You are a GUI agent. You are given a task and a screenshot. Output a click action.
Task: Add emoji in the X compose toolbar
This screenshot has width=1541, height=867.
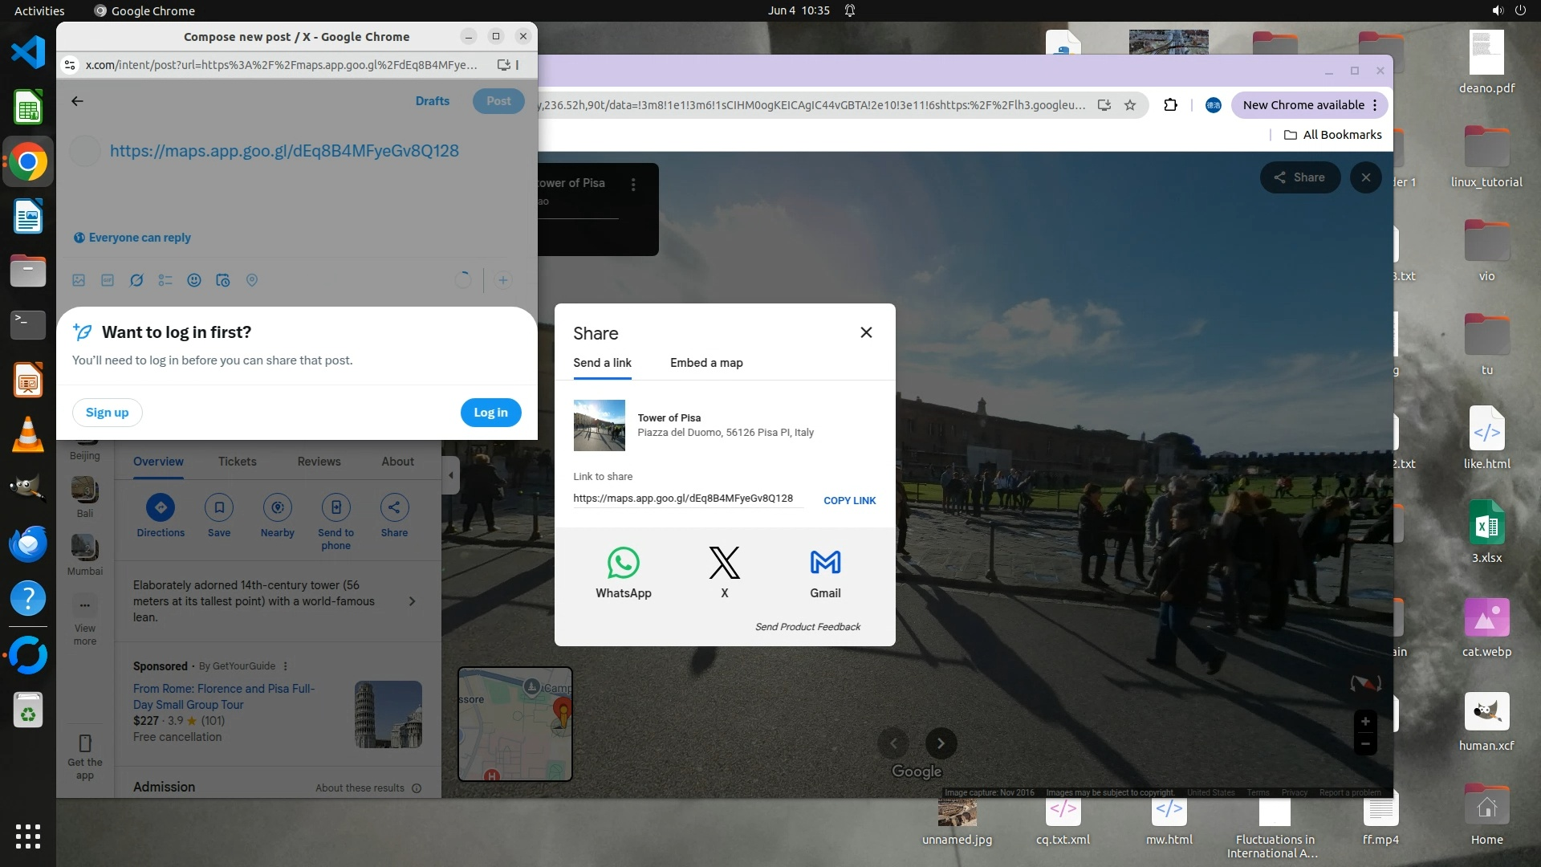193,280
